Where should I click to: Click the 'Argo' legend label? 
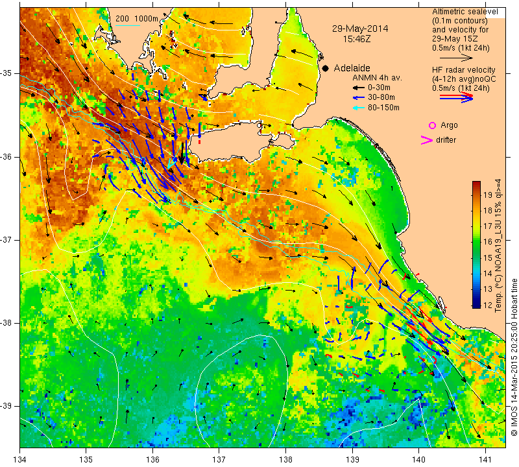(x=449, y=125)
